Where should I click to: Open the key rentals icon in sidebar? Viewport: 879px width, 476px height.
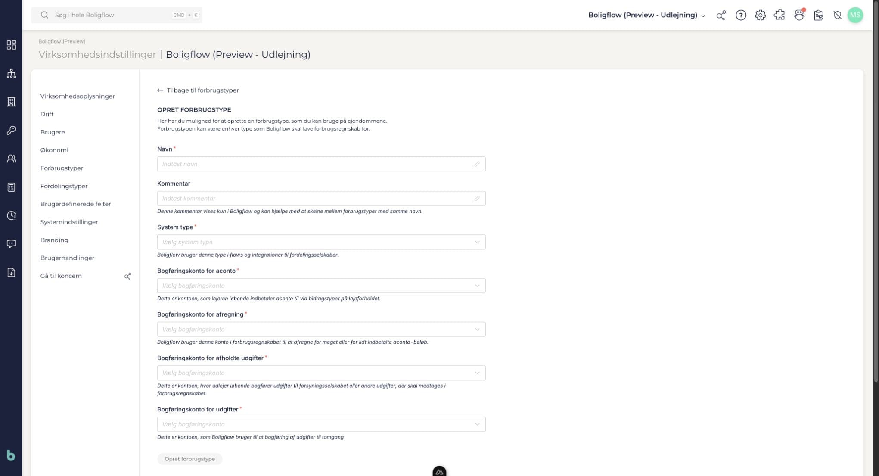pyautogui.click(x=11, y=130)
